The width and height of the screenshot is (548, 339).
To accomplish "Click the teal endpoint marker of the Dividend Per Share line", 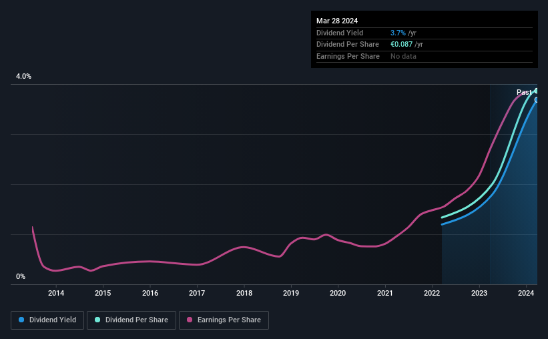I will tap(536, 91).
